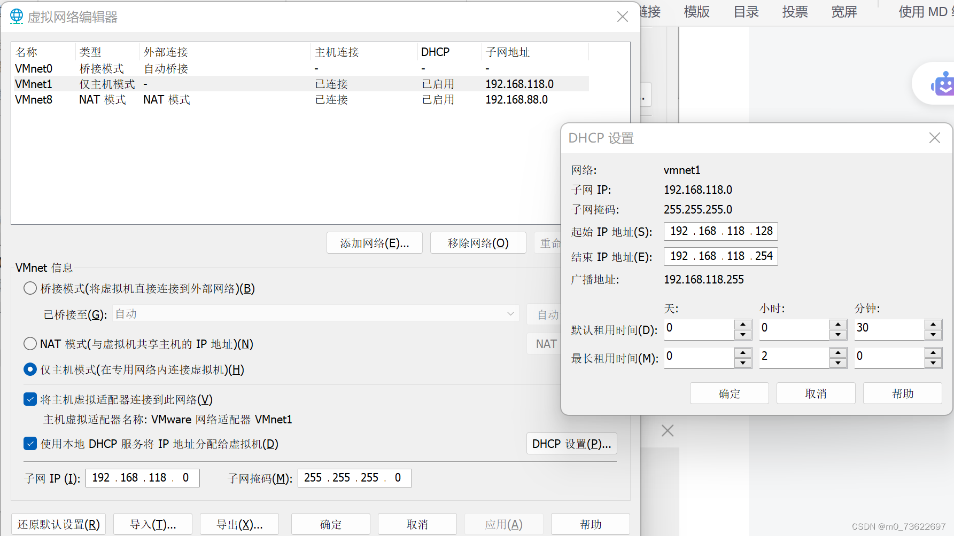Open DHCP 设置(P) button

click(572, 444)
